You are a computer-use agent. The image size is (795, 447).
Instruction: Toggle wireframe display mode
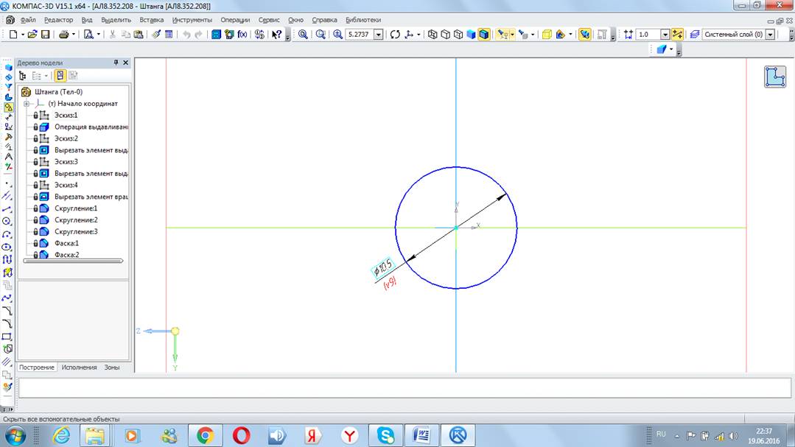pyautogui.click(x=432, y=35)
